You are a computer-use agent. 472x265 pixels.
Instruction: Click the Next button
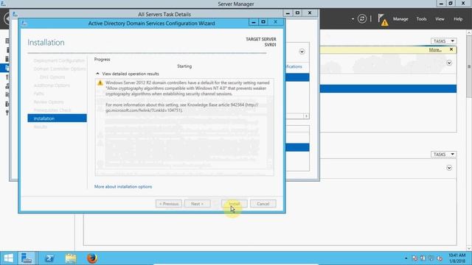(197, 204)
